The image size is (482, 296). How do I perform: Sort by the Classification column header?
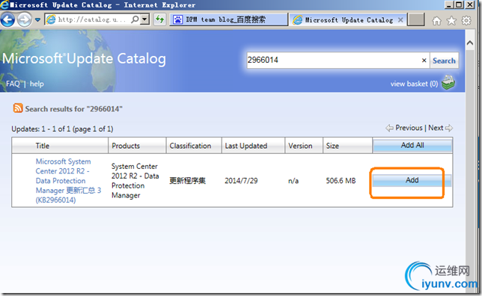[190, 146]
